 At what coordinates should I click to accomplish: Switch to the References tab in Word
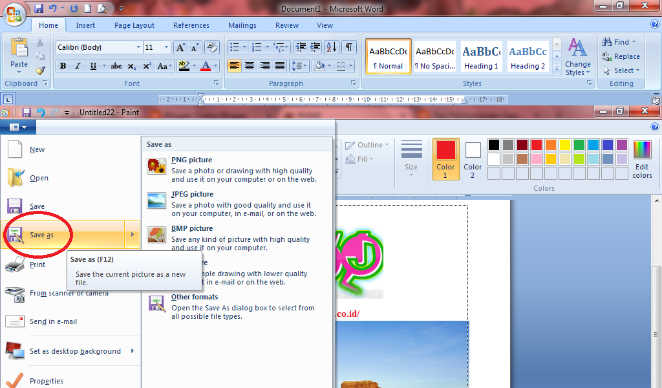[191, 25]
